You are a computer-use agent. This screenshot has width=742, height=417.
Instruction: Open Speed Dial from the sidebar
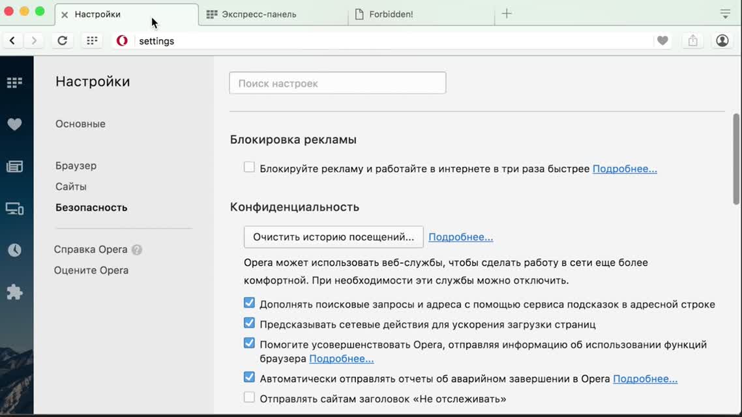point(14,83)
